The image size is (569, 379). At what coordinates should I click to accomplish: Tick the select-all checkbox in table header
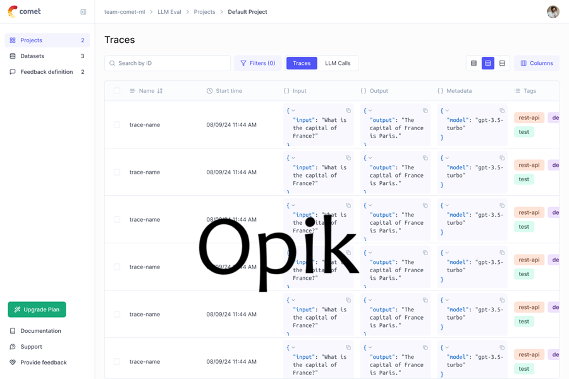pos(117,91)
